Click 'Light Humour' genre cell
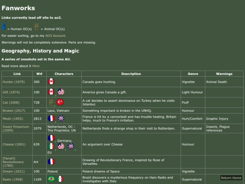Viewport: 245px width, 184px height. [x=192, y=92]
